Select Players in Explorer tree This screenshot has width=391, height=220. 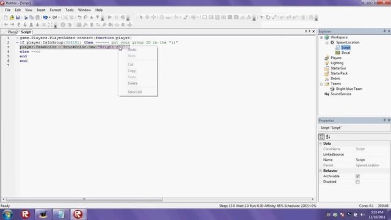(x=336, y=58)
